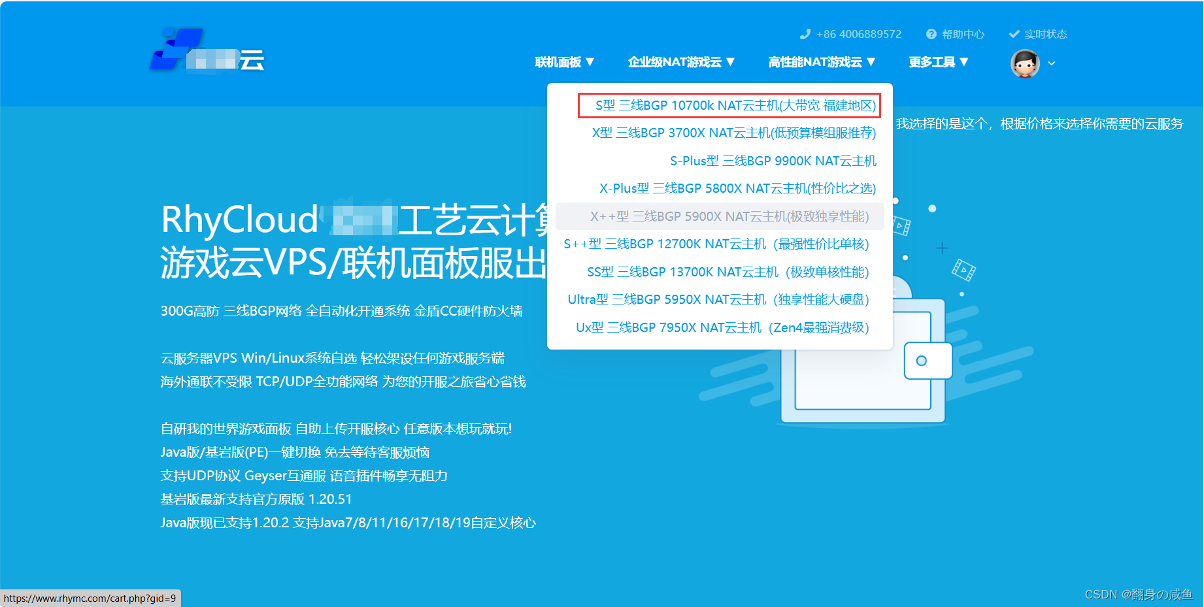Open the user avatar profile picture
Viewport: 1204px width, 607px height.
pos(1025,63)
